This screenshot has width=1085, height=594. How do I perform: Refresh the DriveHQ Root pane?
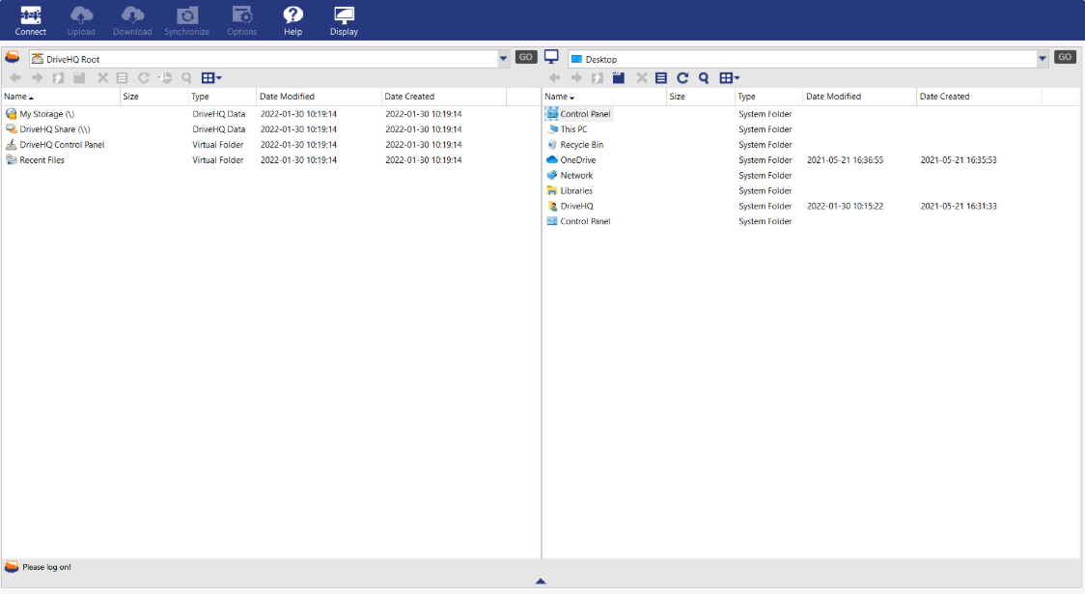point(143,78)
